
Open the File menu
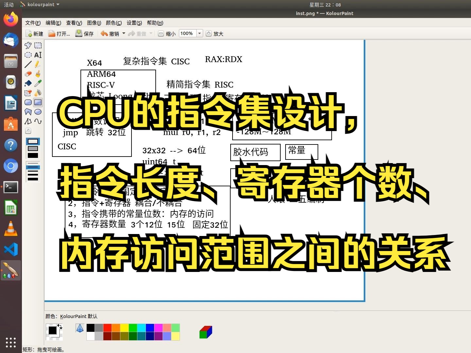(33, 23)
